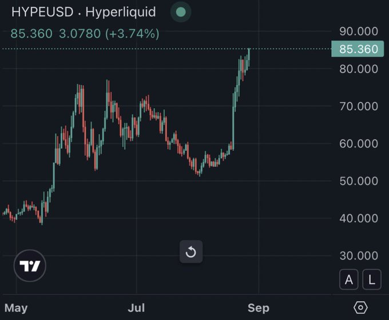Screen dimensions: 389x320
Task: Click the 85.360 3.0780 (+3.74%) price change text
Action: [85, 34]
